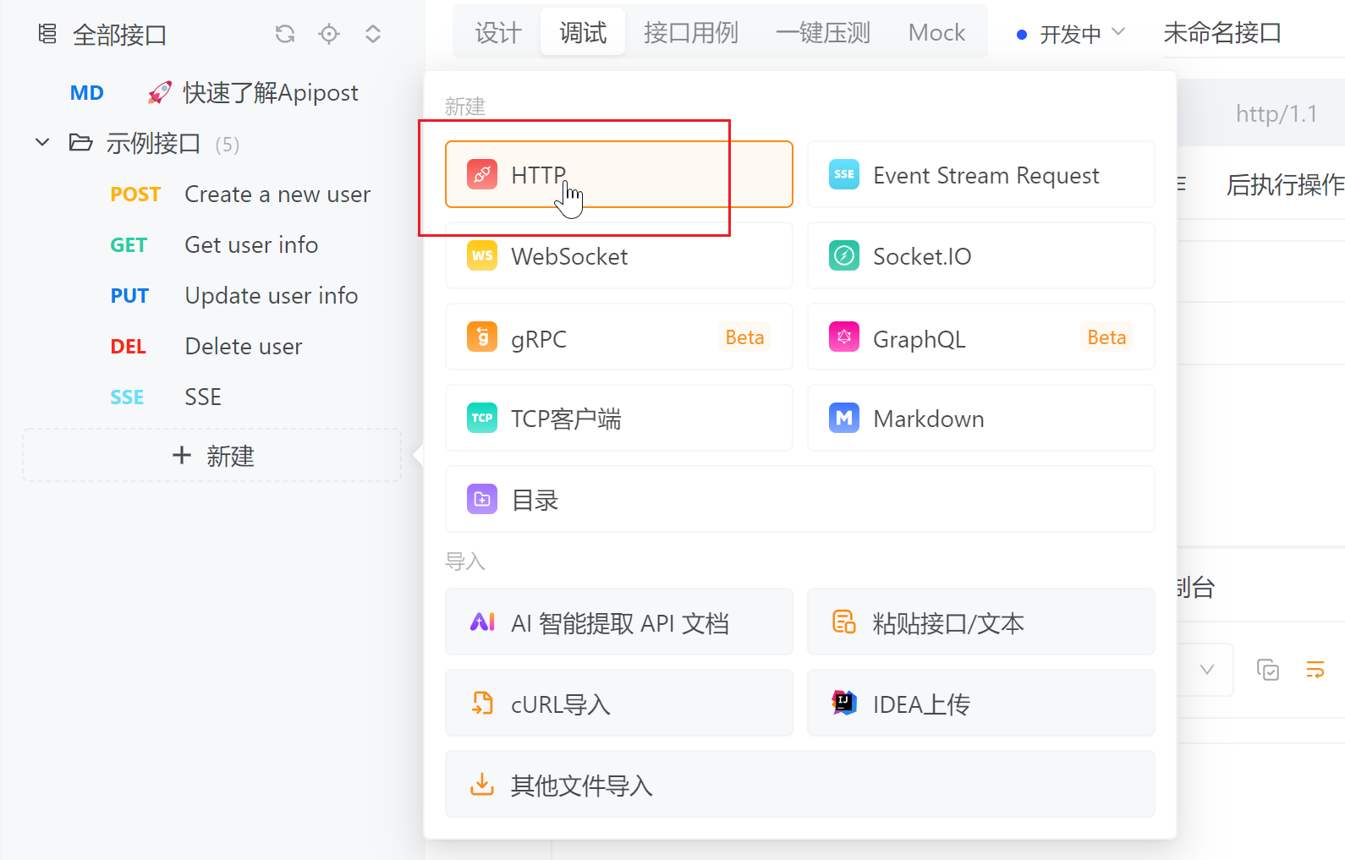Click the yellow WebSocket WS icon
This screenshot has width=1345, height=860.
point(482,255)
